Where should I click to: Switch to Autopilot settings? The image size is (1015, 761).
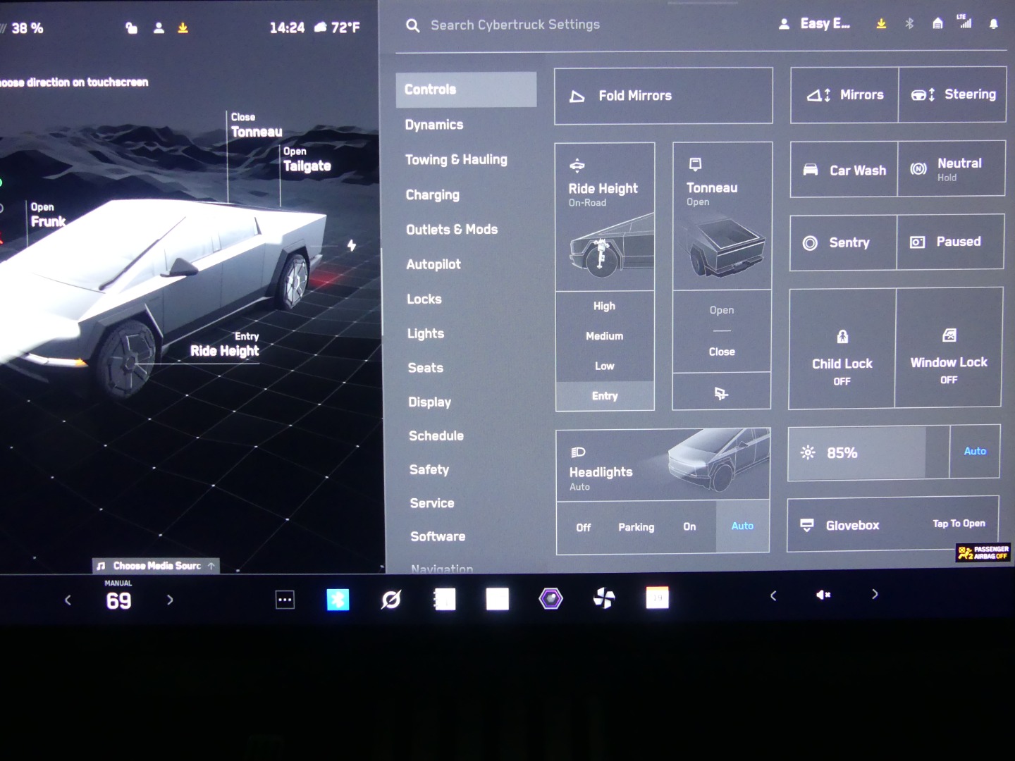[433, 264]
